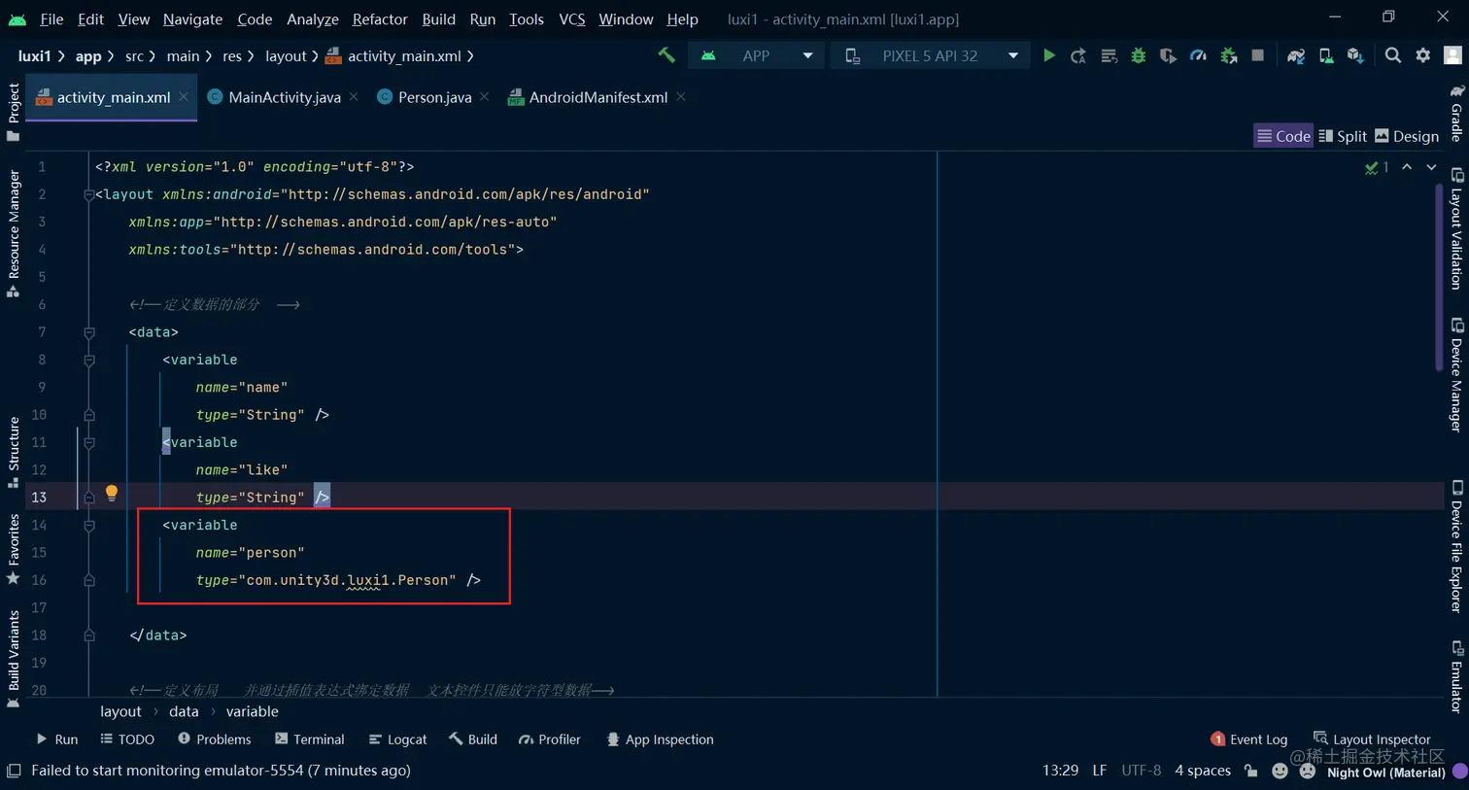Open the SDK Manager toolbar icon
Image resolution: width=1469 pixels, height=790 pixels.
tap(1355, 55)
